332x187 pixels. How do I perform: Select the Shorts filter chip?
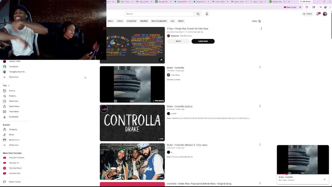(110, 21)
